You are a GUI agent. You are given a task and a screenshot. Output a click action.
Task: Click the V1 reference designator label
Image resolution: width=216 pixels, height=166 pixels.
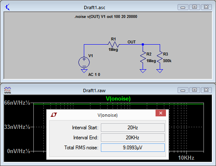pos(90,56)
